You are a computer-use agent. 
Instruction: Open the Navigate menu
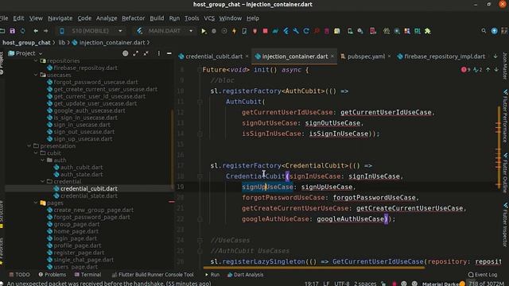coord(60,18)
